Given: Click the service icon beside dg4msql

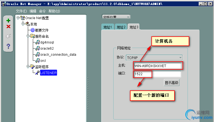Looking at the screenshot, I should click(38, 42).
